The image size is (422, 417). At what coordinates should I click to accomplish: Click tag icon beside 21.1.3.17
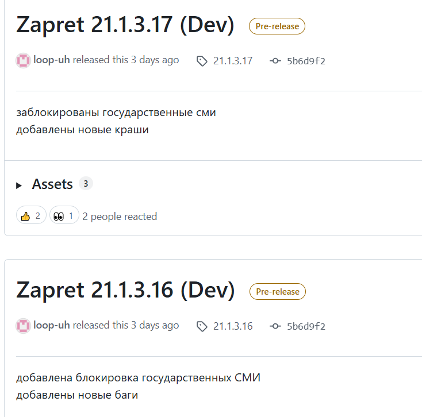[x=202, y=61]
